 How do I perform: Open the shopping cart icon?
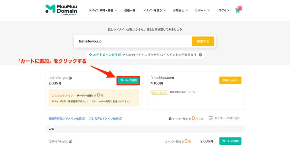(x=238, y=10)
